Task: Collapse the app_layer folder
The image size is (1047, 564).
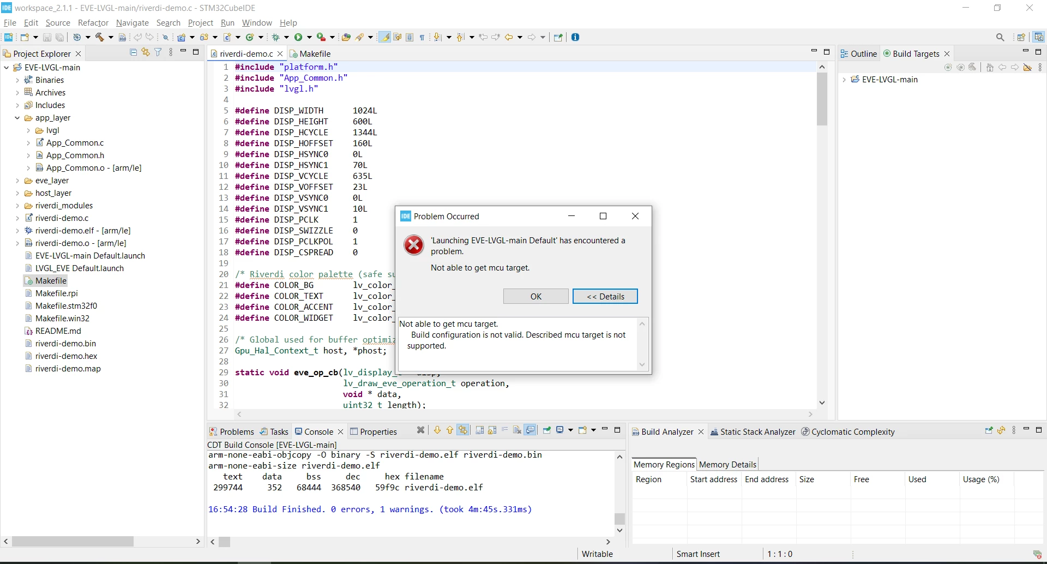Action: pyautogui.click(x=17, y=118)
